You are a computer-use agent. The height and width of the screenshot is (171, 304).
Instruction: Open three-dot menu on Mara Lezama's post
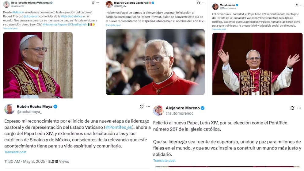[301, 5]
